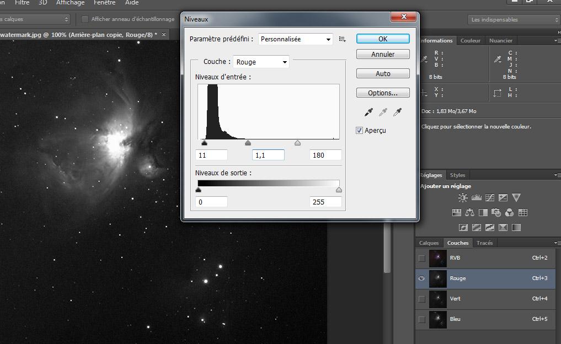Select the Vert channel thumbnail

pyautogui.click(x=438, y=299)
